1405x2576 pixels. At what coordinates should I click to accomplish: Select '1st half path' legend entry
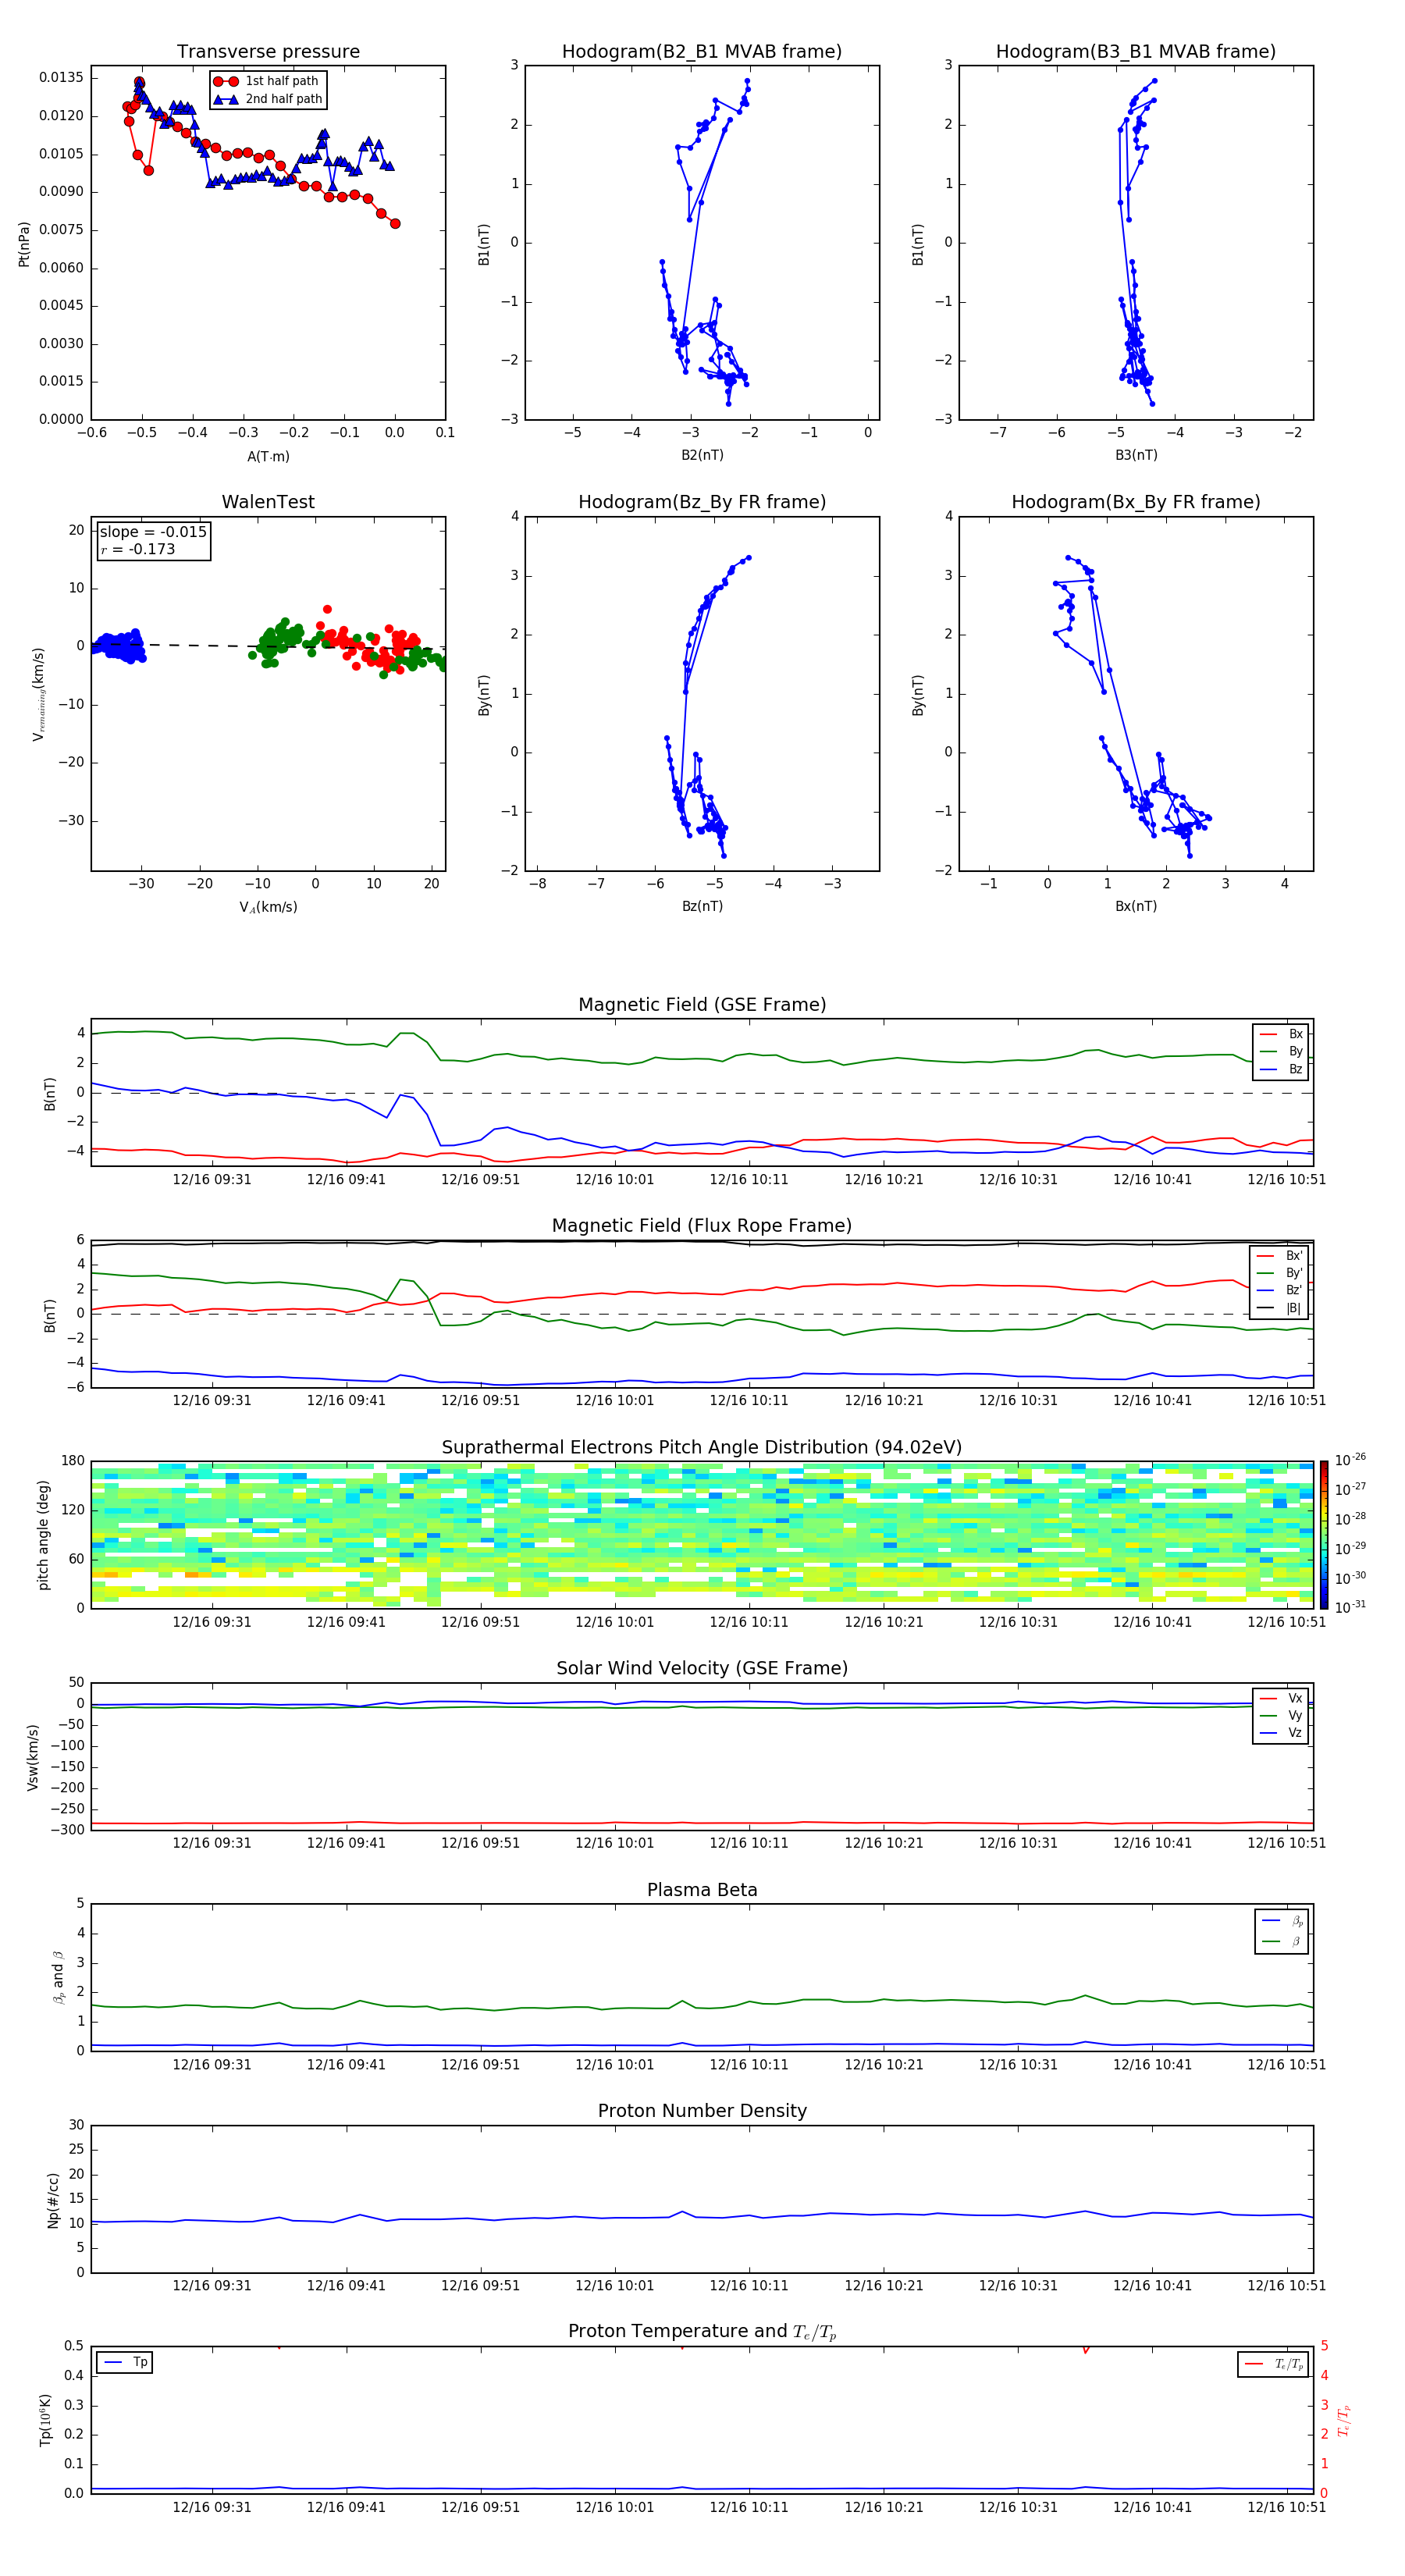[266, 81]
